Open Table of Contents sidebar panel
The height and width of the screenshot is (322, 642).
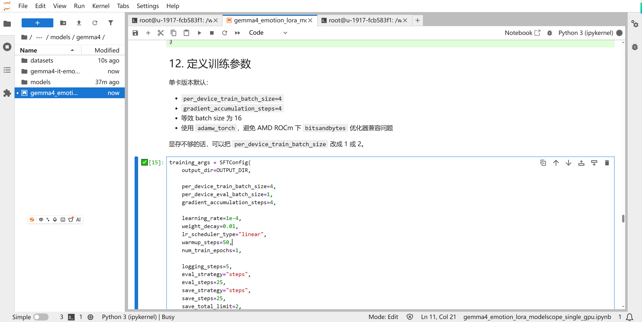coord(7,70)
